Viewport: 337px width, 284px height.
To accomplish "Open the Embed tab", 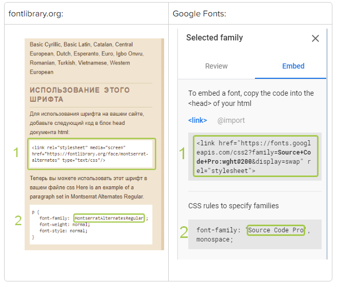I will pyautogui.click(x=293, y=66).
